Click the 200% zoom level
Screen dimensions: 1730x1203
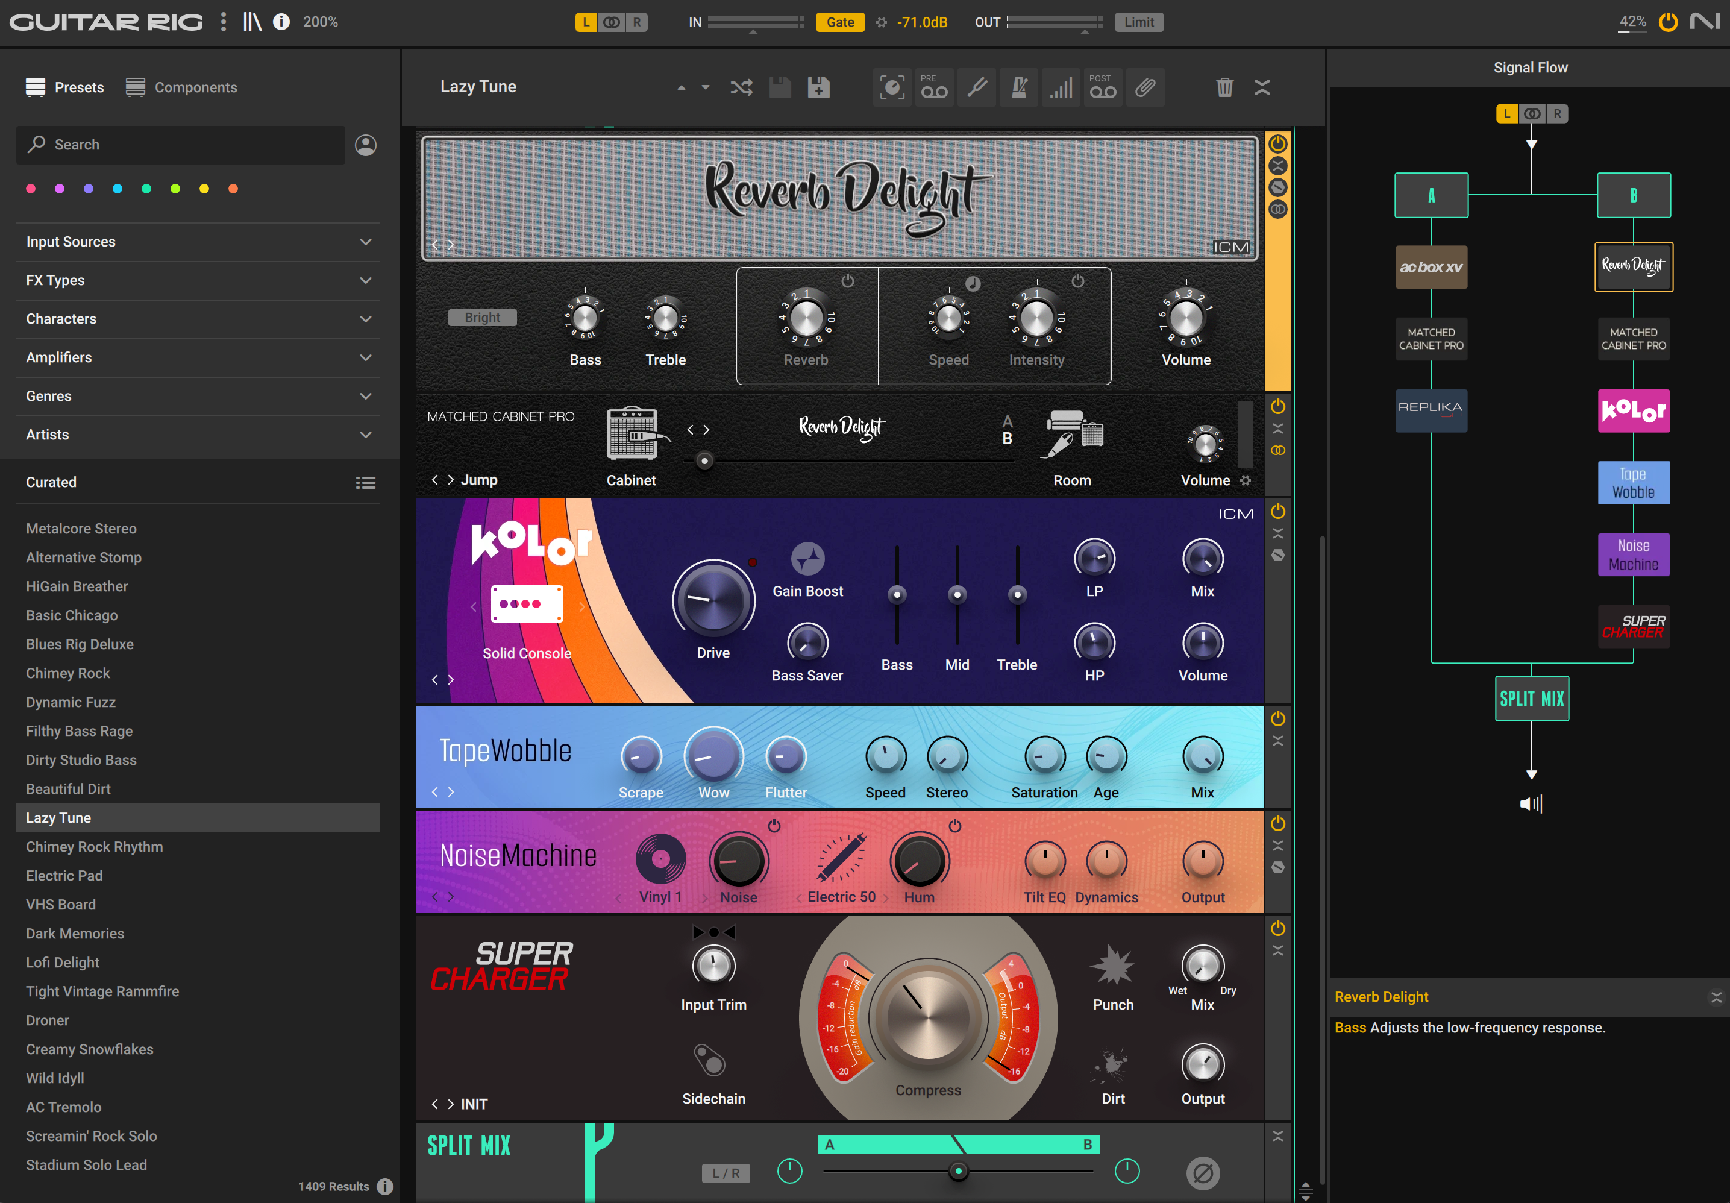click(320, 22)
